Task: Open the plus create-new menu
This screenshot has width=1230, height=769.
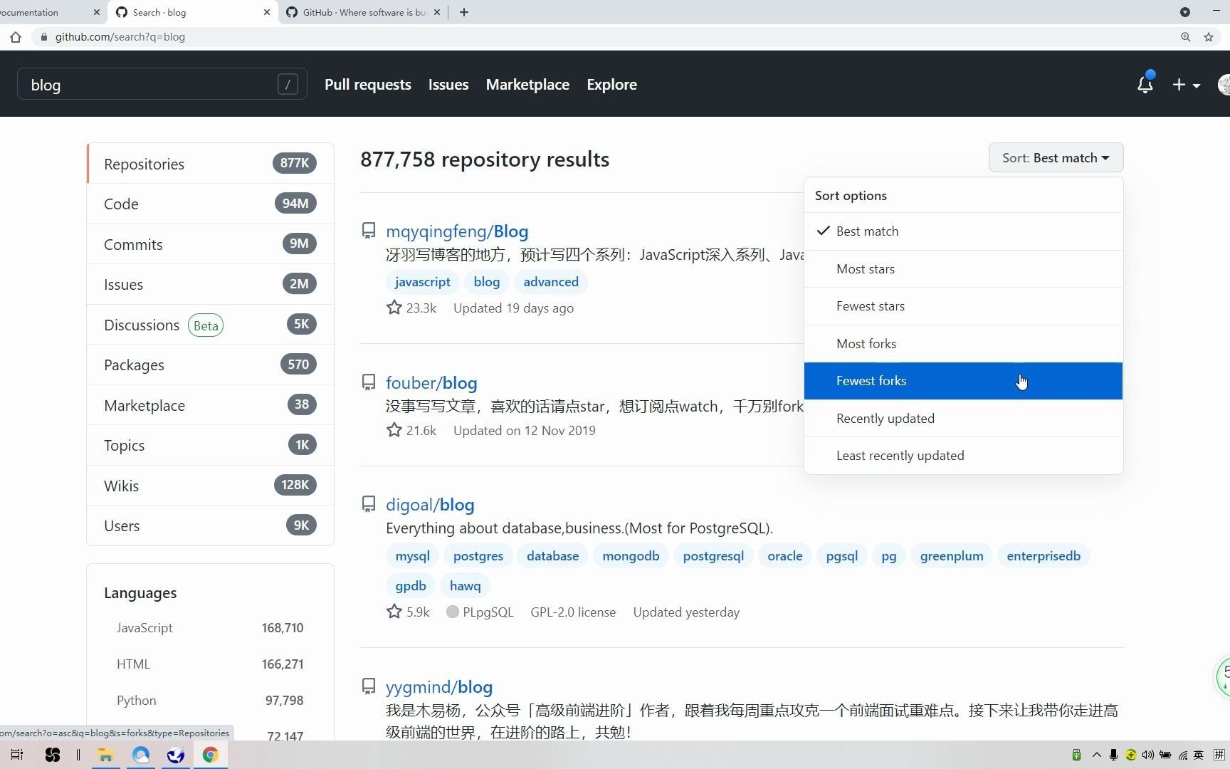Action: [1186, 85]
